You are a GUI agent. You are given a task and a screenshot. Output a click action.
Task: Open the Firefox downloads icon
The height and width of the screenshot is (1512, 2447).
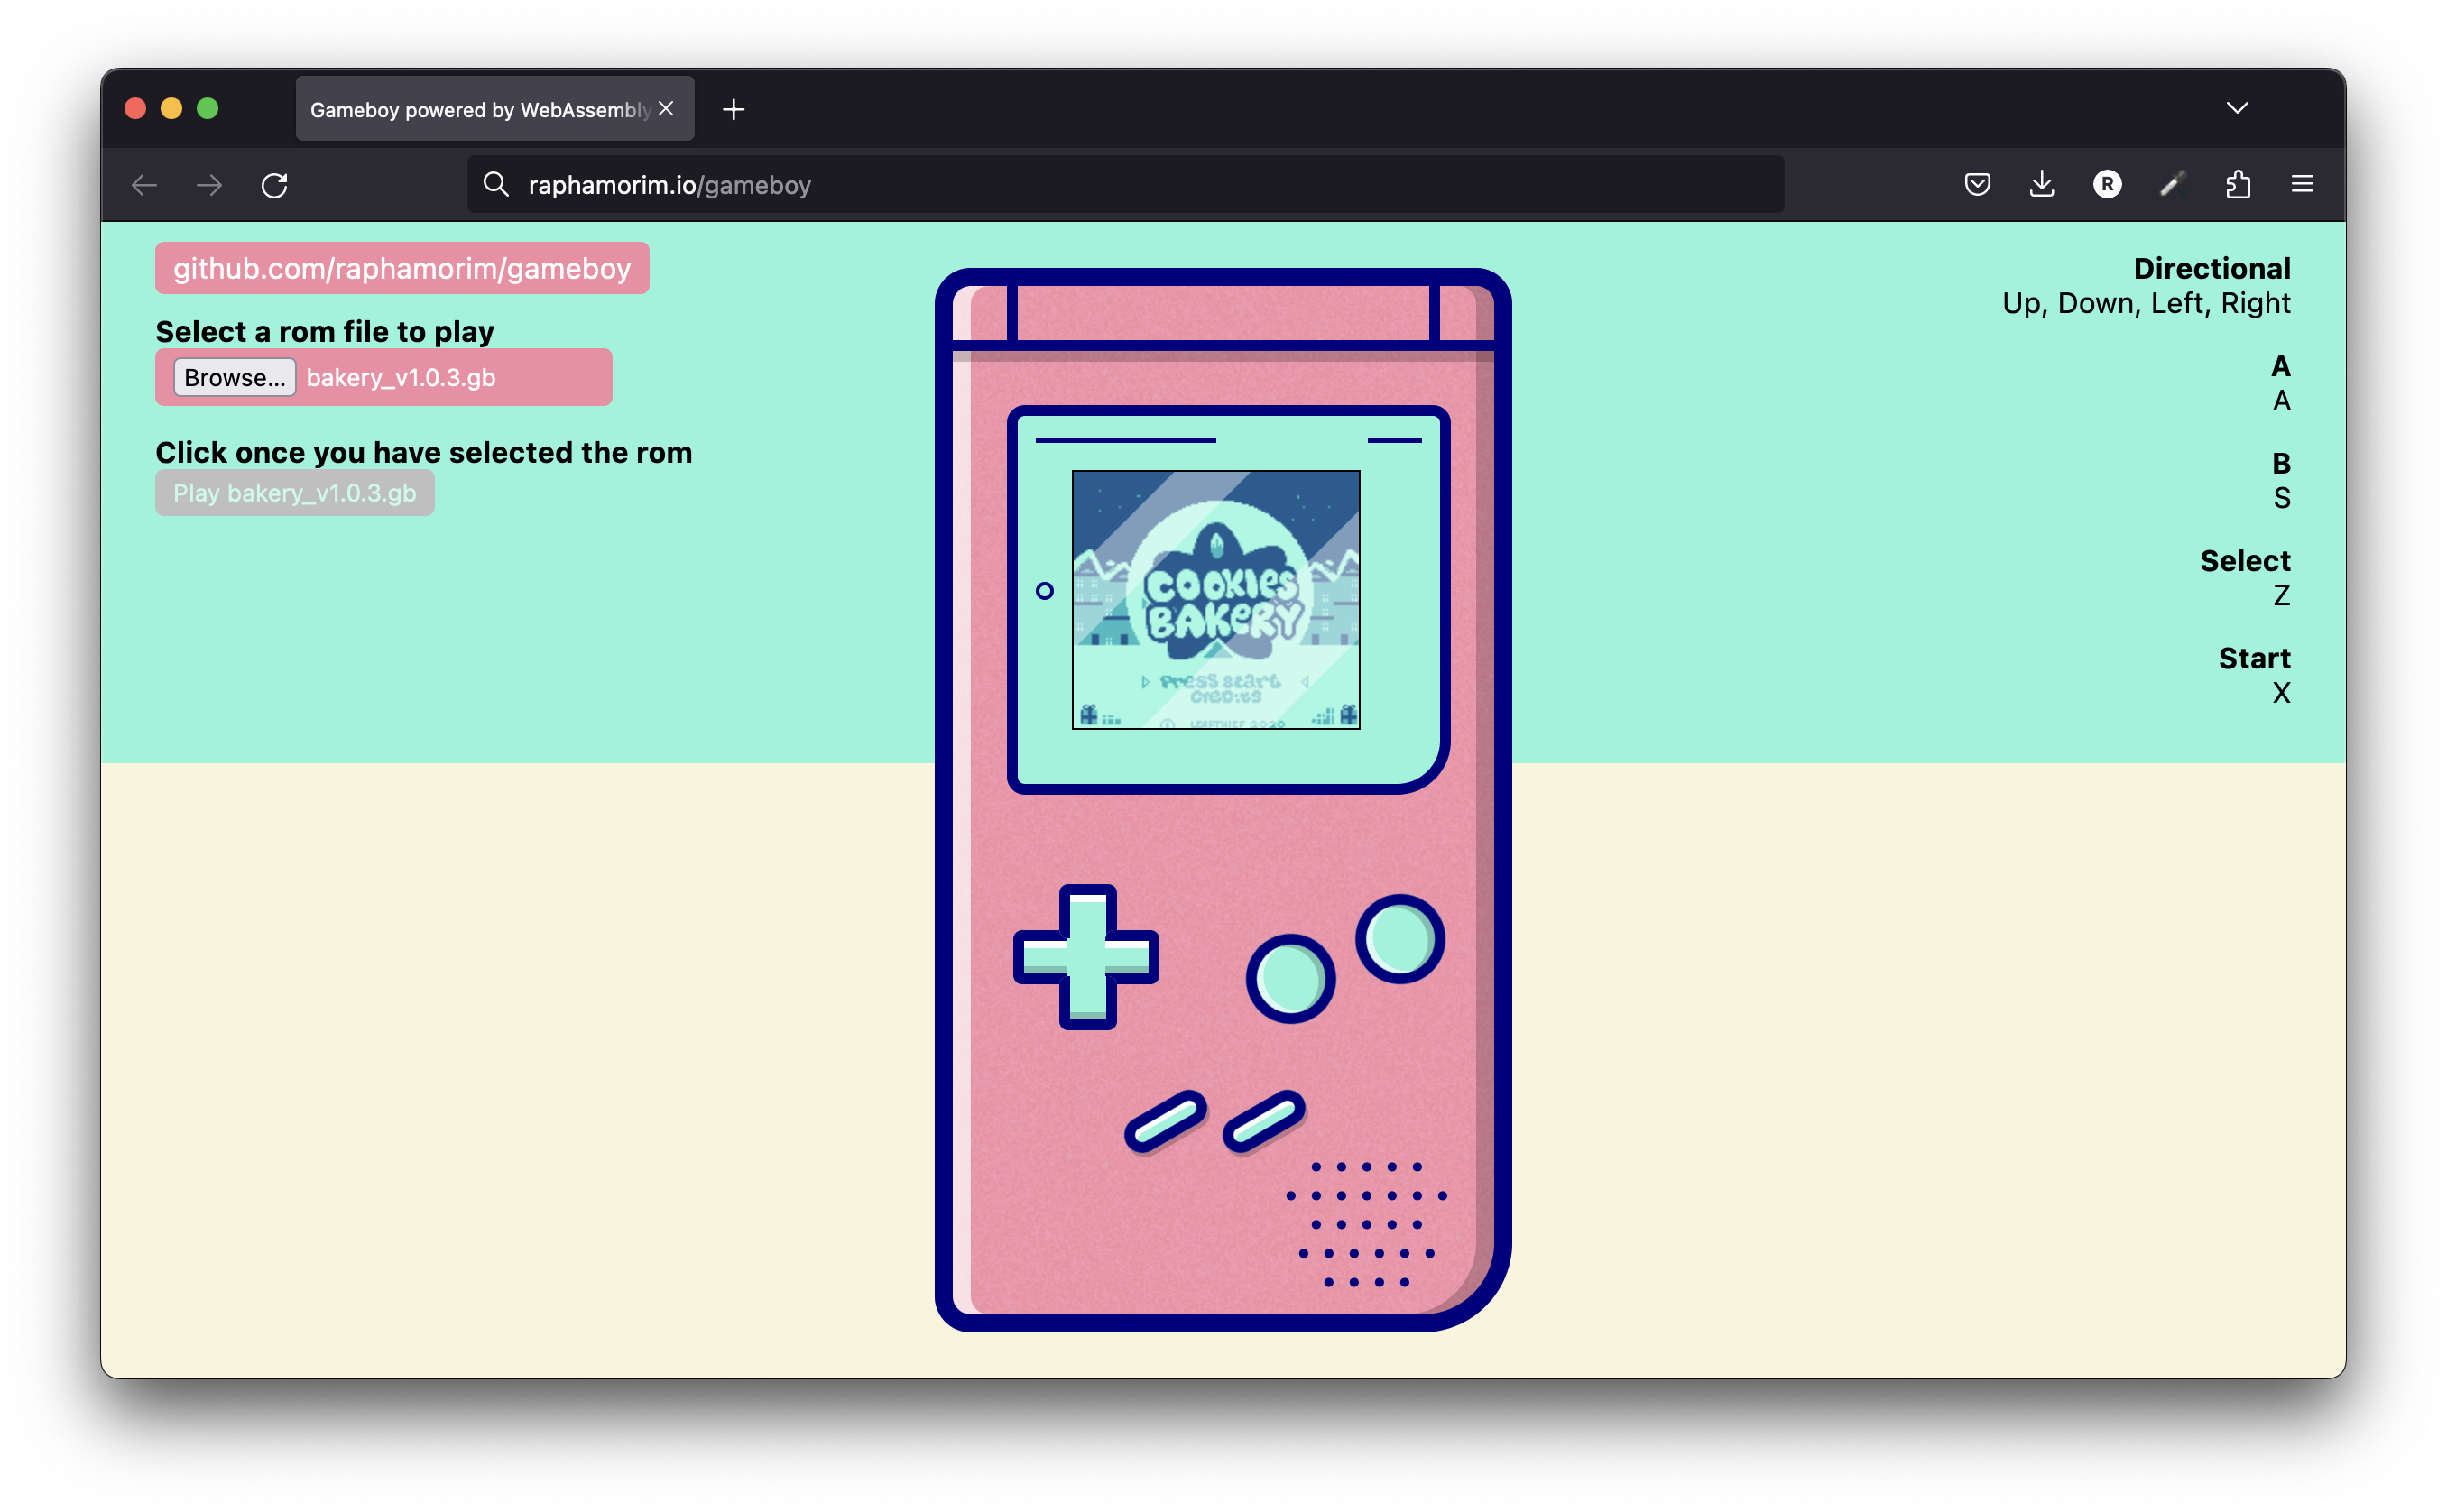point(2041,184)
